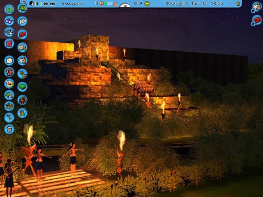The image size is (263, 197).
Task: Open the brown building frame structures icon
Action: [23, 100]
